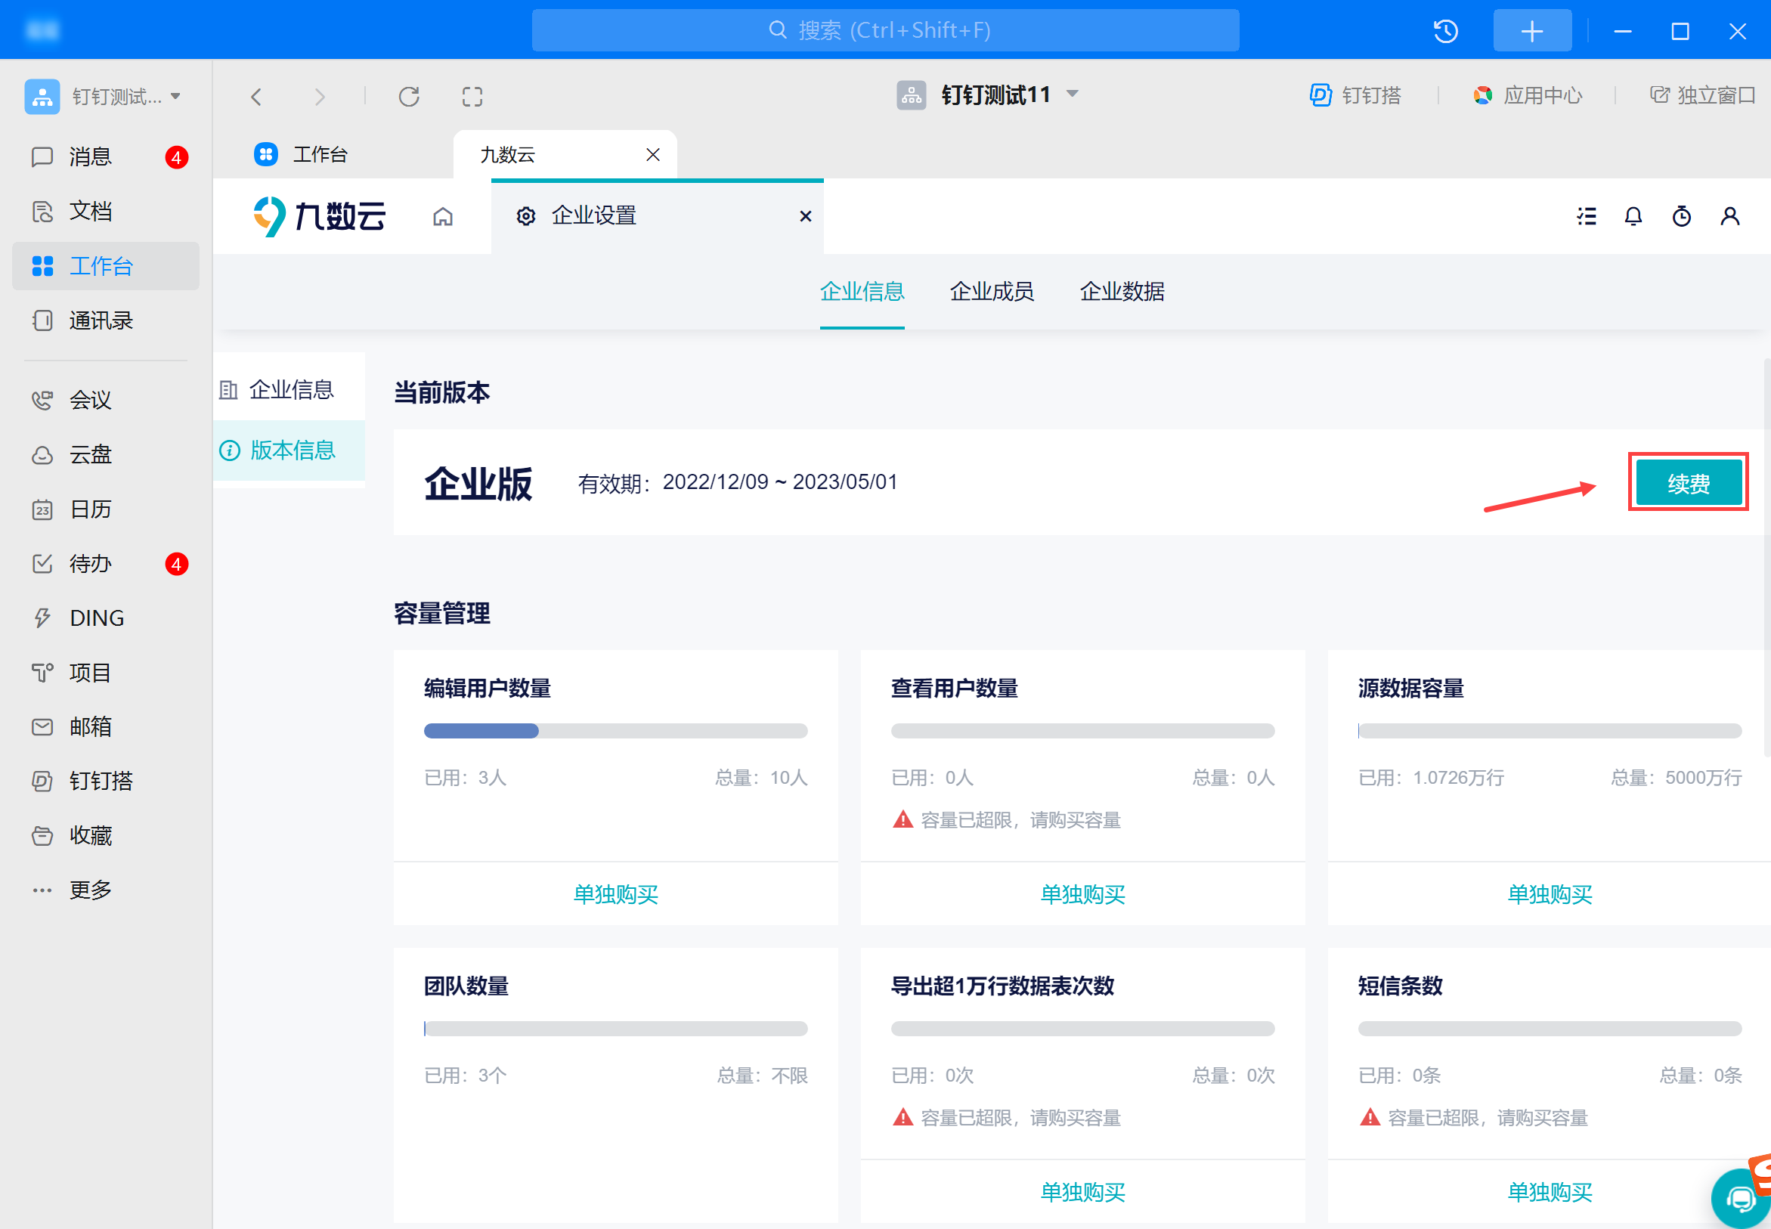Click the timer clock icon in header
Viewport: 1771px width, 1229px height.
tap(1681, 216)
